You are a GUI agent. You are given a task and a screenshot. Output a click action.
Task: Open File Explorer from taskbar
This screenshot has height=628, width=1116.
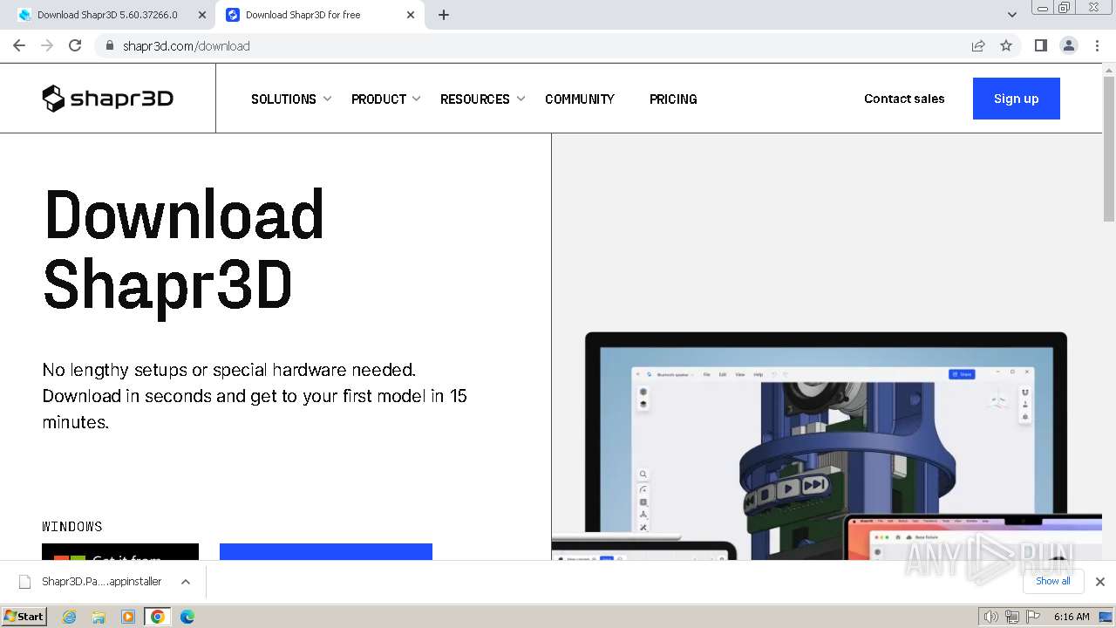tap(99, 617)
